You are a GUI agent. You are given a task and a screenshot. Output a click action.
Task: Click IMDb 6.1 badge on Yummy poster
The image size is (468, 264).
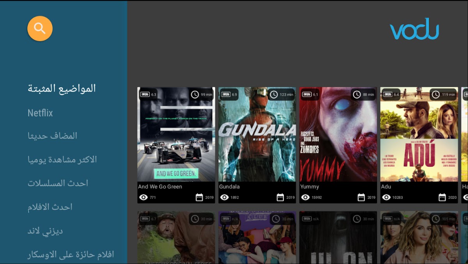(310, 94)
